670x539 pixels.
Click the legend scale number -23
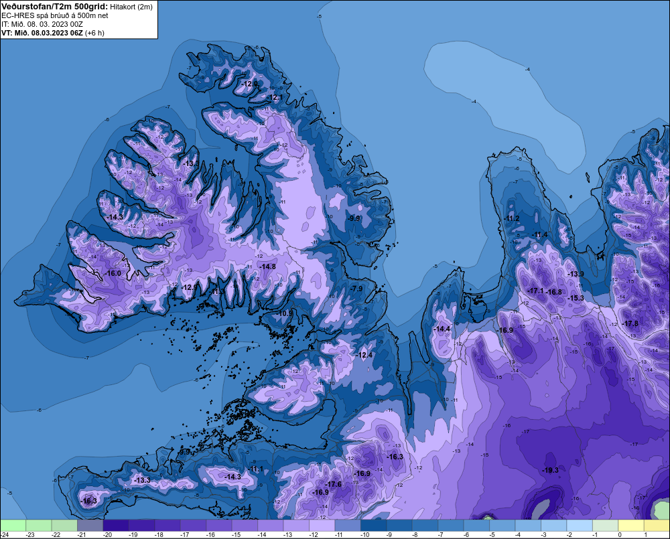30,535
